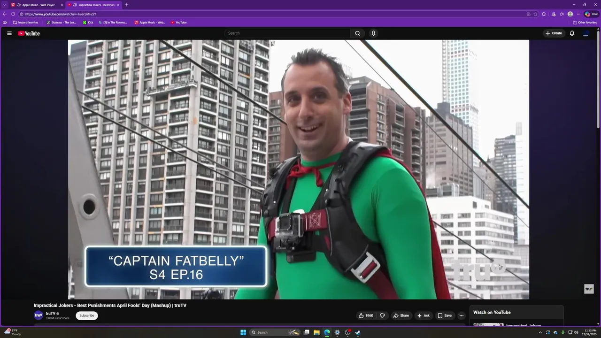Close the Apple Music tab
The width and height of the screenshot is (601, 338).
coord(62,5)
